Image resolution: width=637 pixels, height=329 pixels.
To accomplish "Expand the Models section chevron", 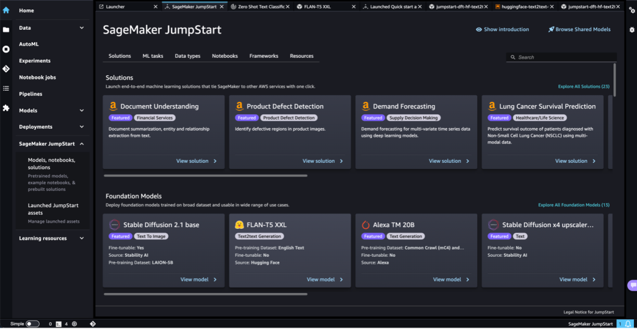I will point(81,111).
